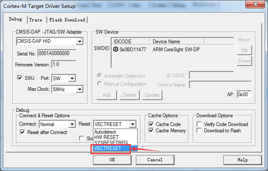Toggle the Reset dropdown arrow
The image size is (268, 171).
click(133, 124)
